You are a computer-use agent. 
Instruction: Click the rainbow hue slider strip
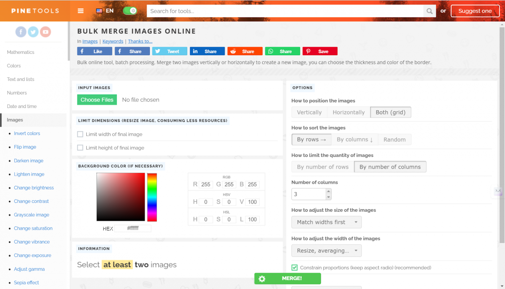[x=152, y=197]
